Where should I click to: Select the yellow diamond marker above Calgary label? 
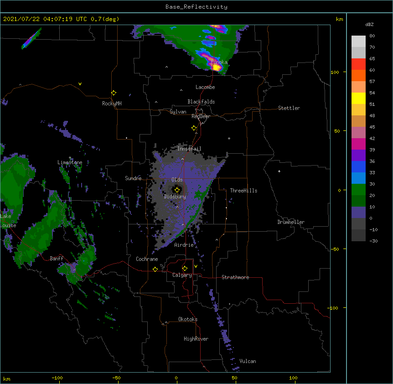coord(185,269)
